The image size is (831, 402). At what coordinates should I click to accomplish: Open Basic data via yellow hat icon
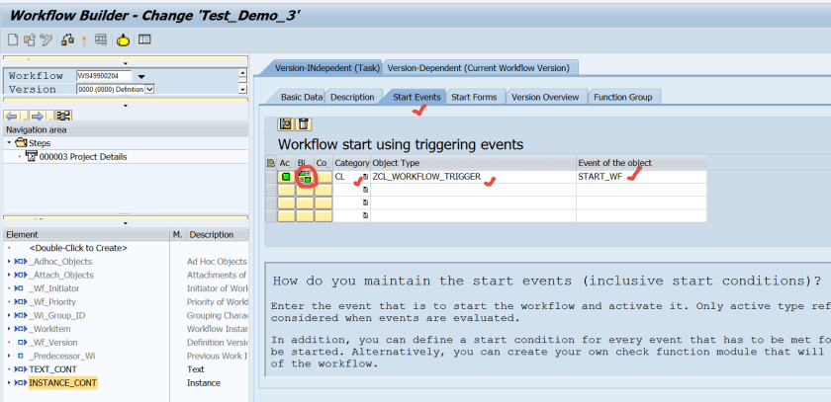click(123, 40)
